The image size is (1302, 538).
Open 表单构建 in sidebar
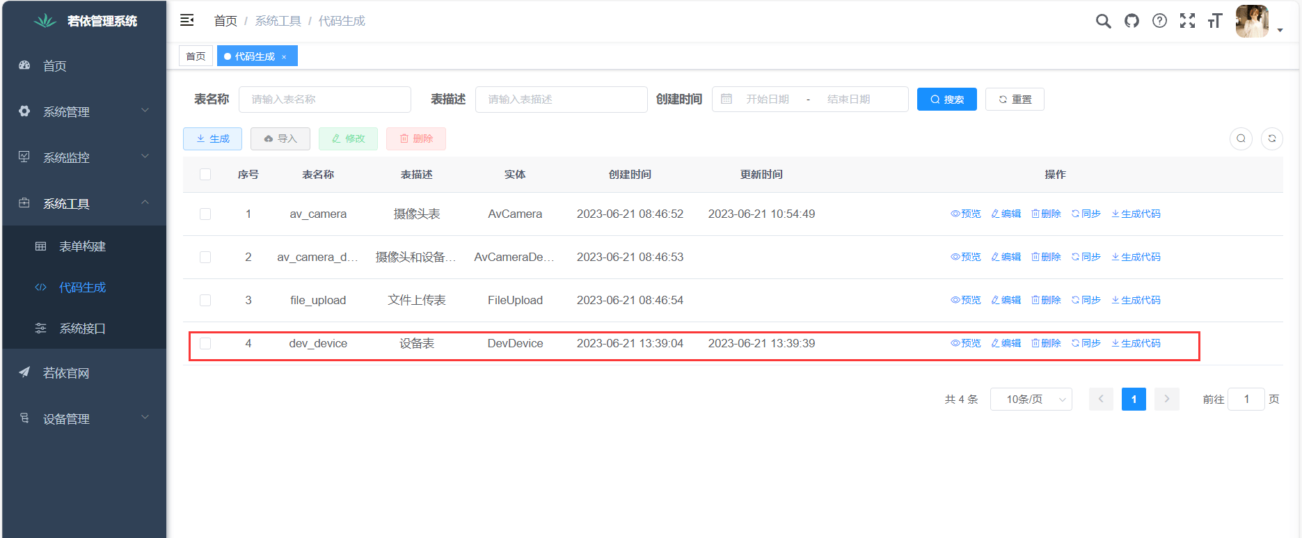(84, 246)
